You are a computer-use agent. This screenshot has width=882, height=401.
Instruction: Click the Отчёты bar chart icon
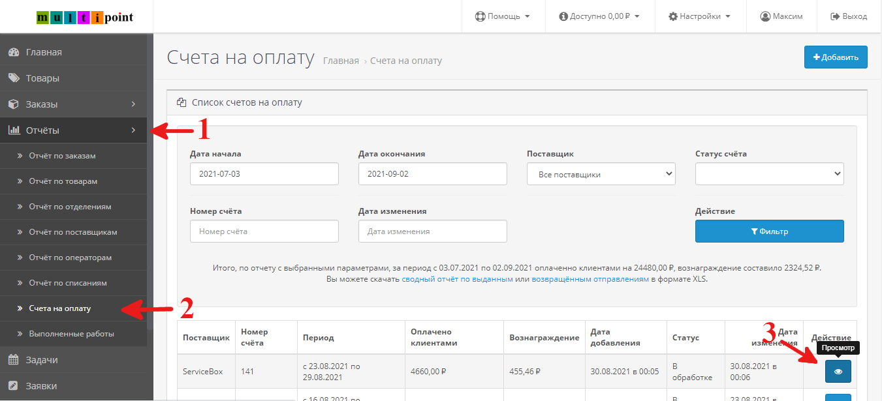coord(13,130)
